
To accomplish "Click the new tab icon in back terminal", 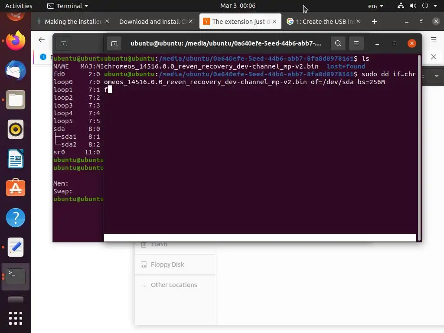I will pos(63,44).
